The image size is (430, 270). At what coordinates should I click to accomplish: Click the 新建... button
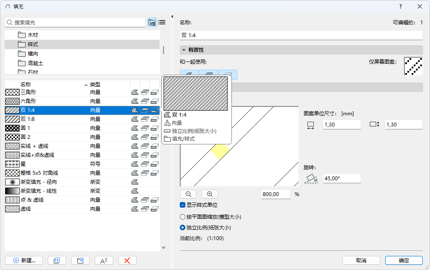(x=24, y=261)
